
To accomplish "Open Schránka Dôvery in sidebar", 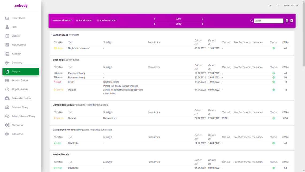I will pyautogui.click(x=20, y=107).
